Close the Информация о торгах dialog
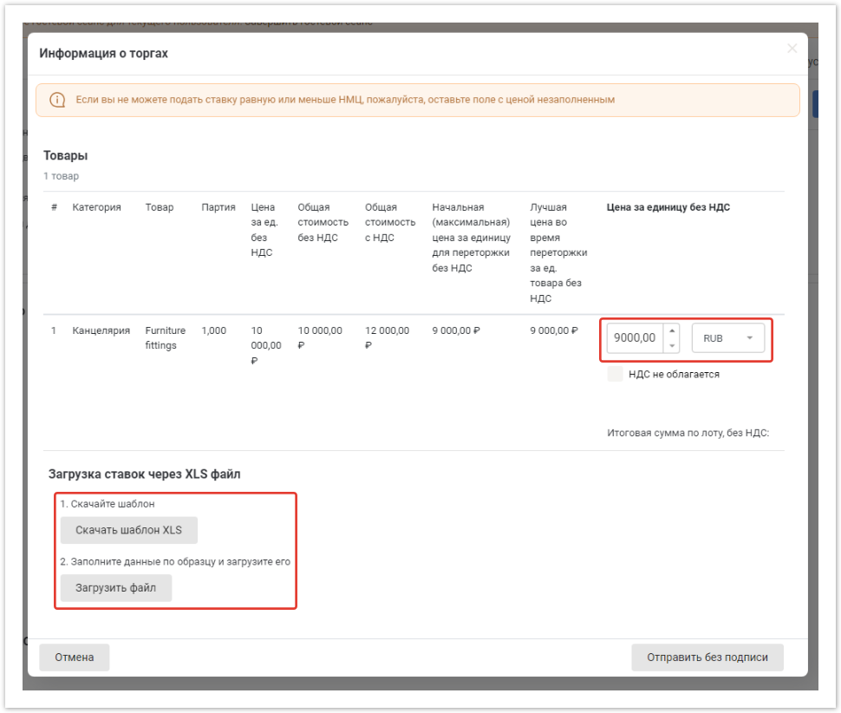The height and width of the screenshot is (713, 841). pos(792,49)
